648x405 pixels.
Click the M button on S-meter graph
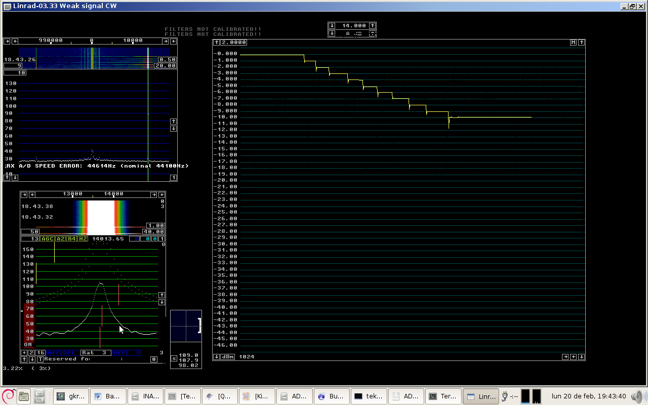pyautogui.click(x=574, y=43)
